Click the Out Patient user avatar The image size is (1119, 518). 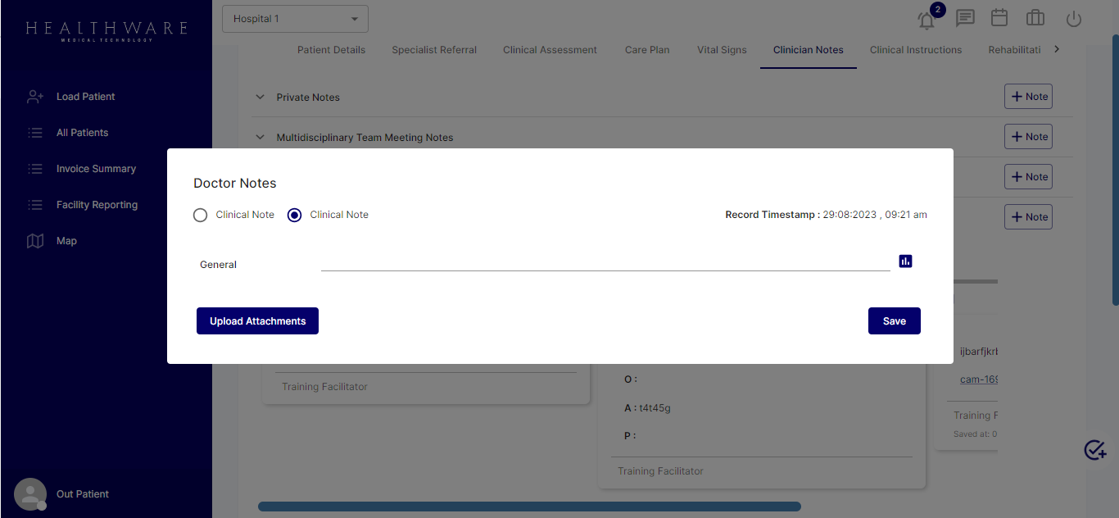point(30,494)
